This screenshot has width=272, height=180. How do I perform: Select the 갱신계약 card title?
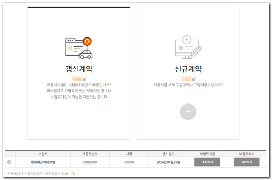point(79,69)
